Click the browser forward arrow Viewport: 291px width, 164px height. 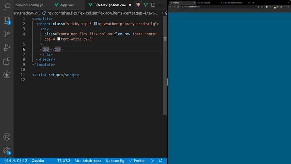[175, 7]
